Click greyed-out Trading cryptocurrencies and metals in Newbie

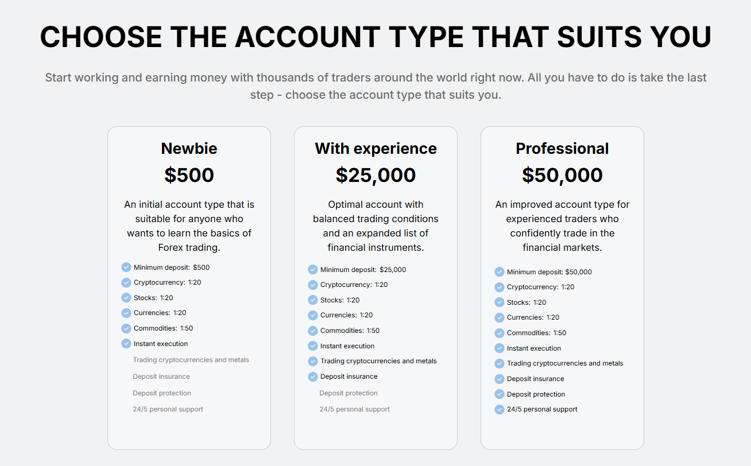click(191, 360)
